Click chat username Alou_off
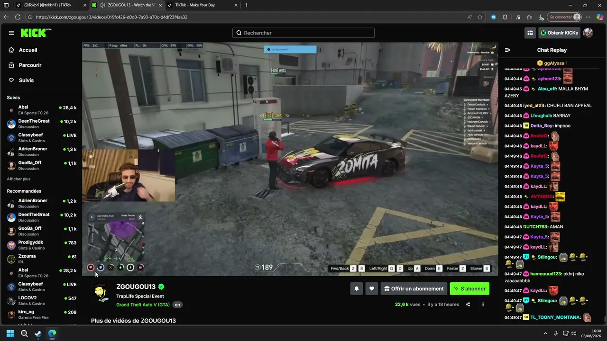 pos(547,89)
